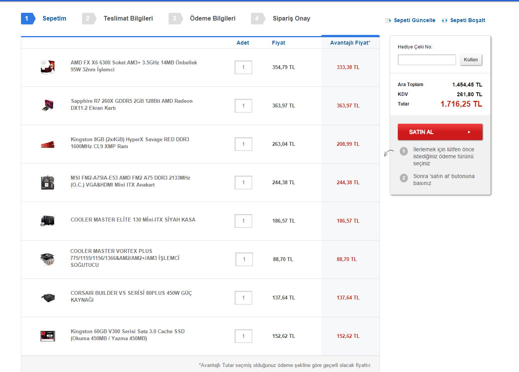Click the Adet column header
The width and height of the screenshot is (519, 372).
tap(243, 43)
